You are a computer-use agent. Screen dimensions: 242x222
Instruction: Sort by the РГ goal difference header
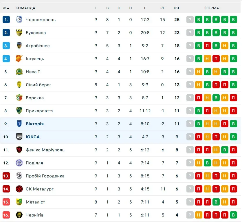[x=162, y=8]
